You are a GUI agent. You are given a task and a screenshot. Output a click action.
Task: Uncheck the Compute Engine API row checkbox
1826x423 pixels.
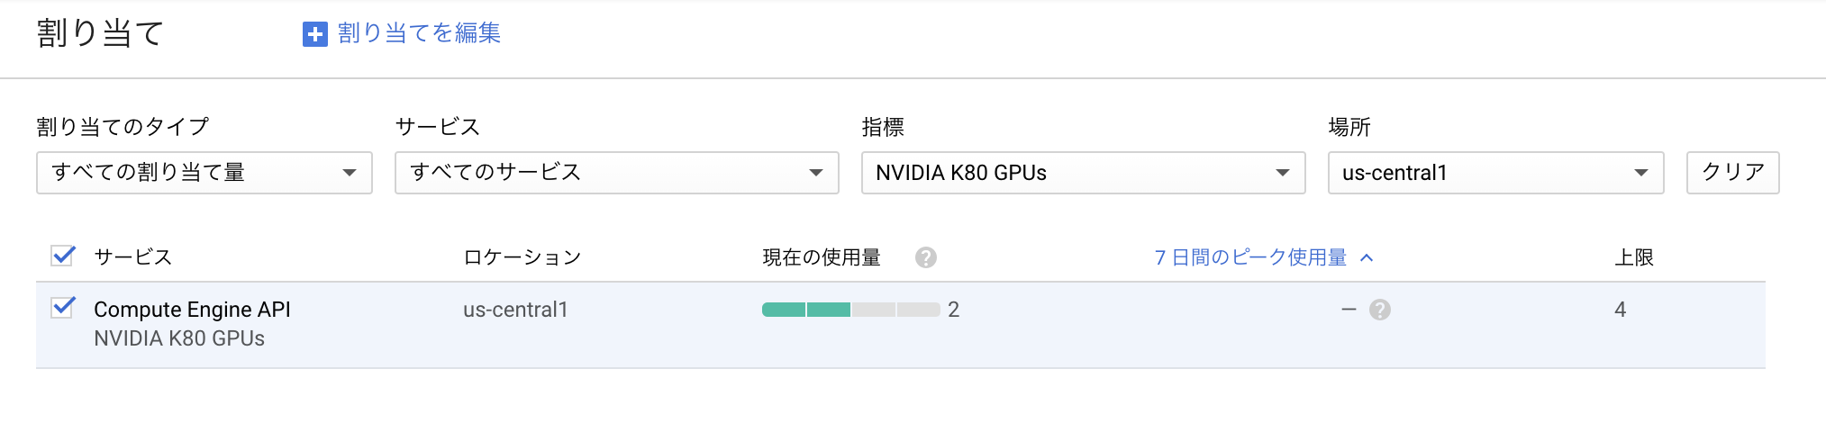(x=63, y=309)
